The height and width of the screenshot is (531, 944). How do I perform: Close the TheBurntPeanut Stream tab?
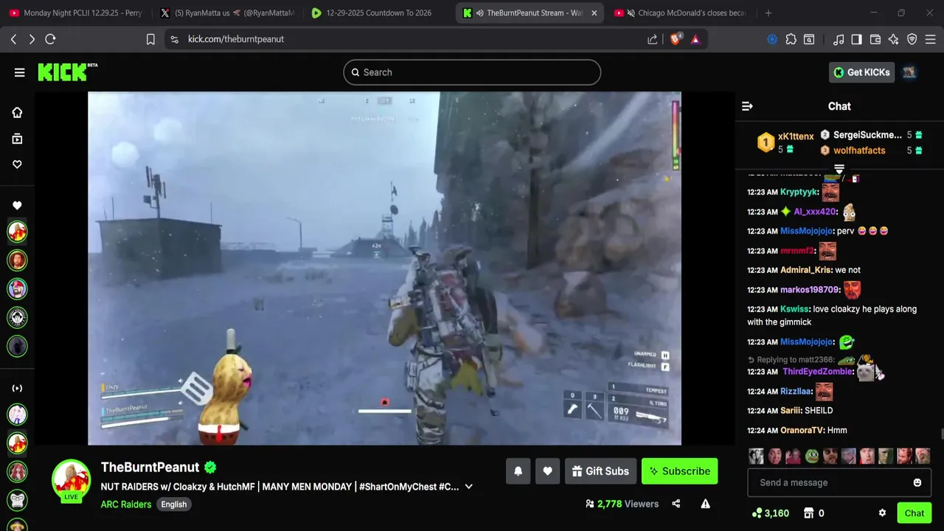(x=594, y=13)
